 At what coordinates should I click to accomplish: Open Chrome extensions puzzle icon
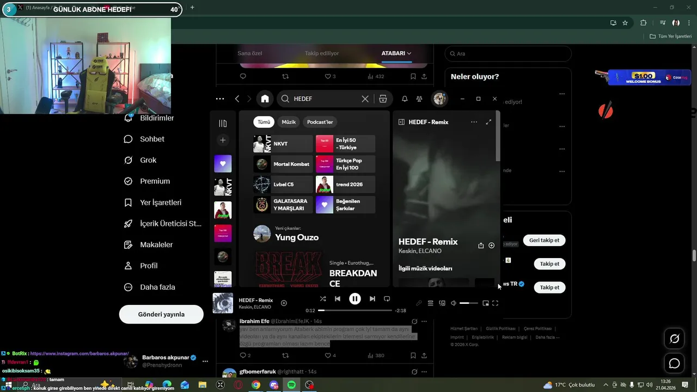click(x=644, y=23)
